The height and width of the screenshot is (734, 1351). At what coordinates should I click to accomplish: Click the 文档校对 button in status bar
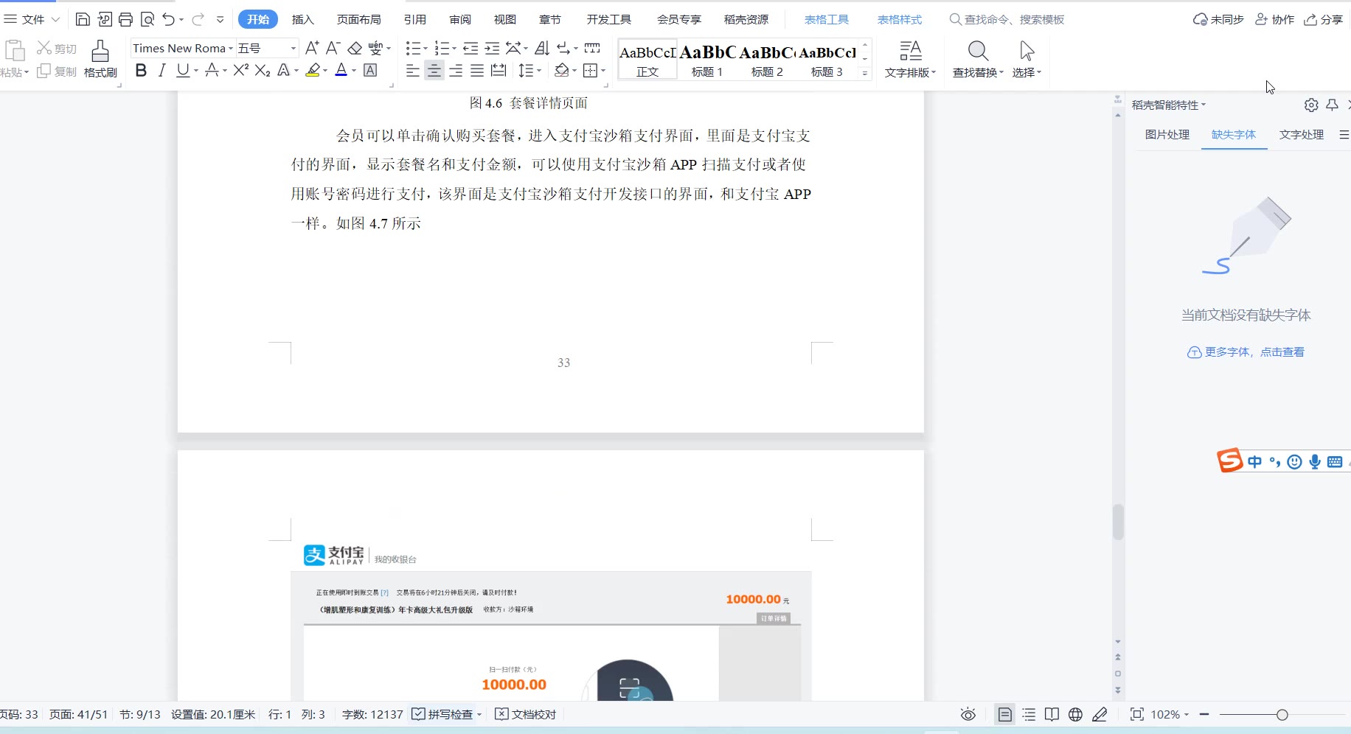pos(526,715)
